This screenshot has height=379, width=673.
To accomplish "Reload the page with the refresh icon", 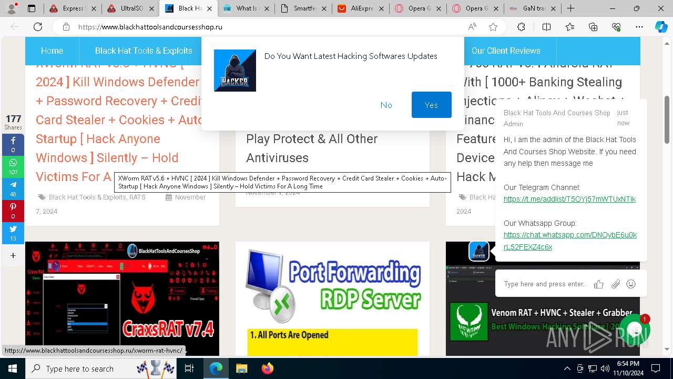I will tap(38, 27).
